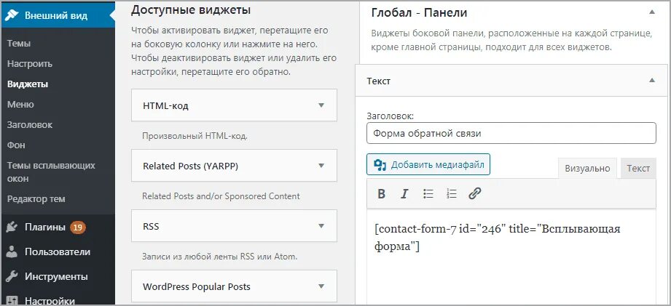Expand the RSS widget dropdown arrow
This screenshot has width=671, height=306.
click(321, 225)
